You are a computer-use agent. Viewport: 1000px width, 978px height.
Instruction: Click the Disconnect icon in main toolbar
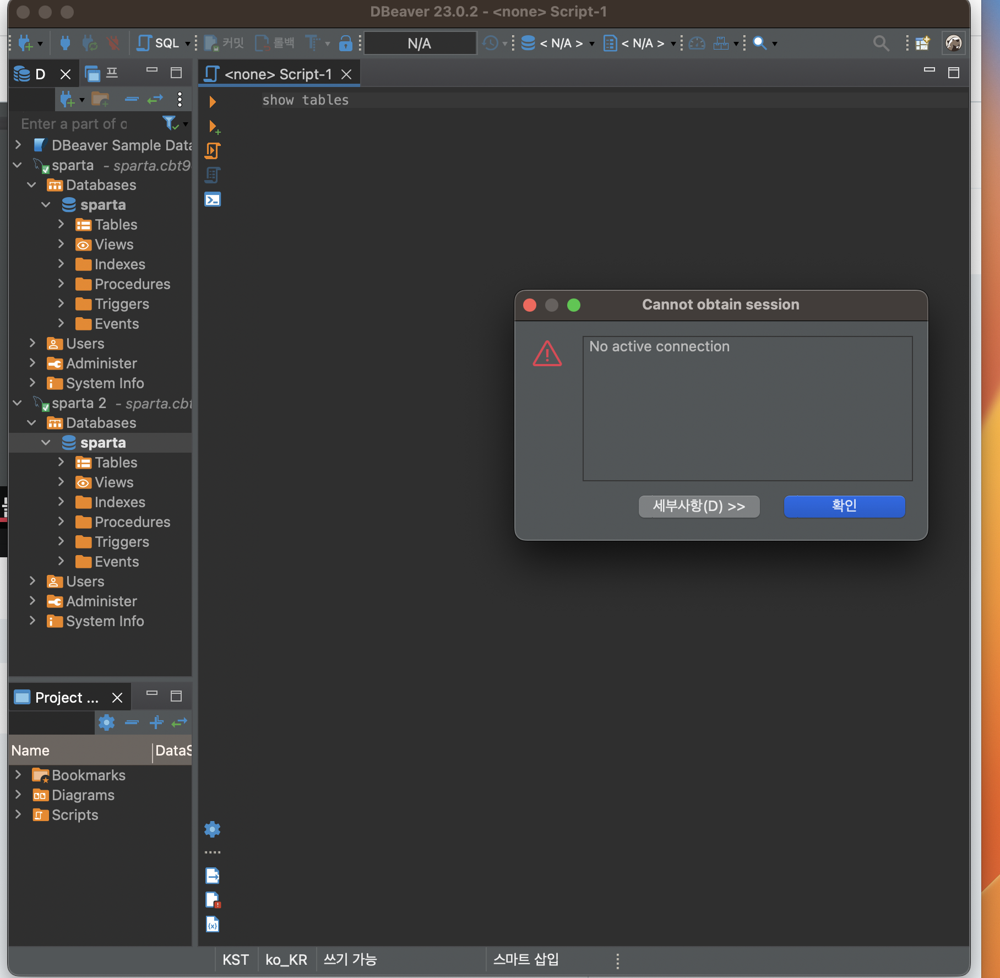(113, 43)
